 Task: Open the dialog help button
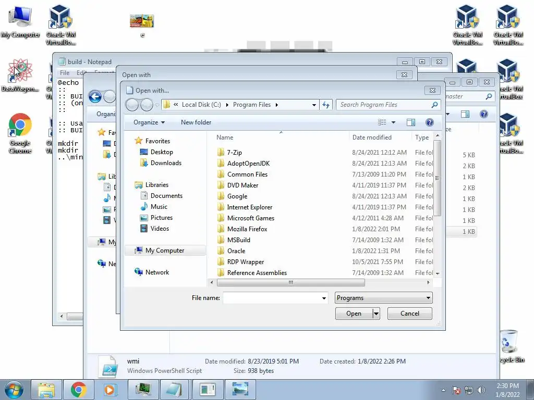pos(430,122)
